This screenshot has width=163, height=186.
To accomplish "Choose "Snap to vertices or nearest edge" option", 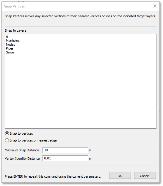I will coord(31,140).
